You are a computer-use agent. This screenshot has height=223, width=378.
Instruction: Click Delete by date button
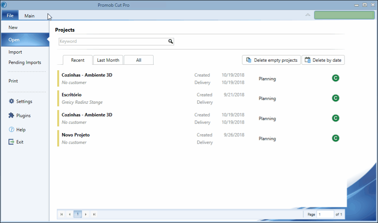pyautogui.click(x=323, y=60)
